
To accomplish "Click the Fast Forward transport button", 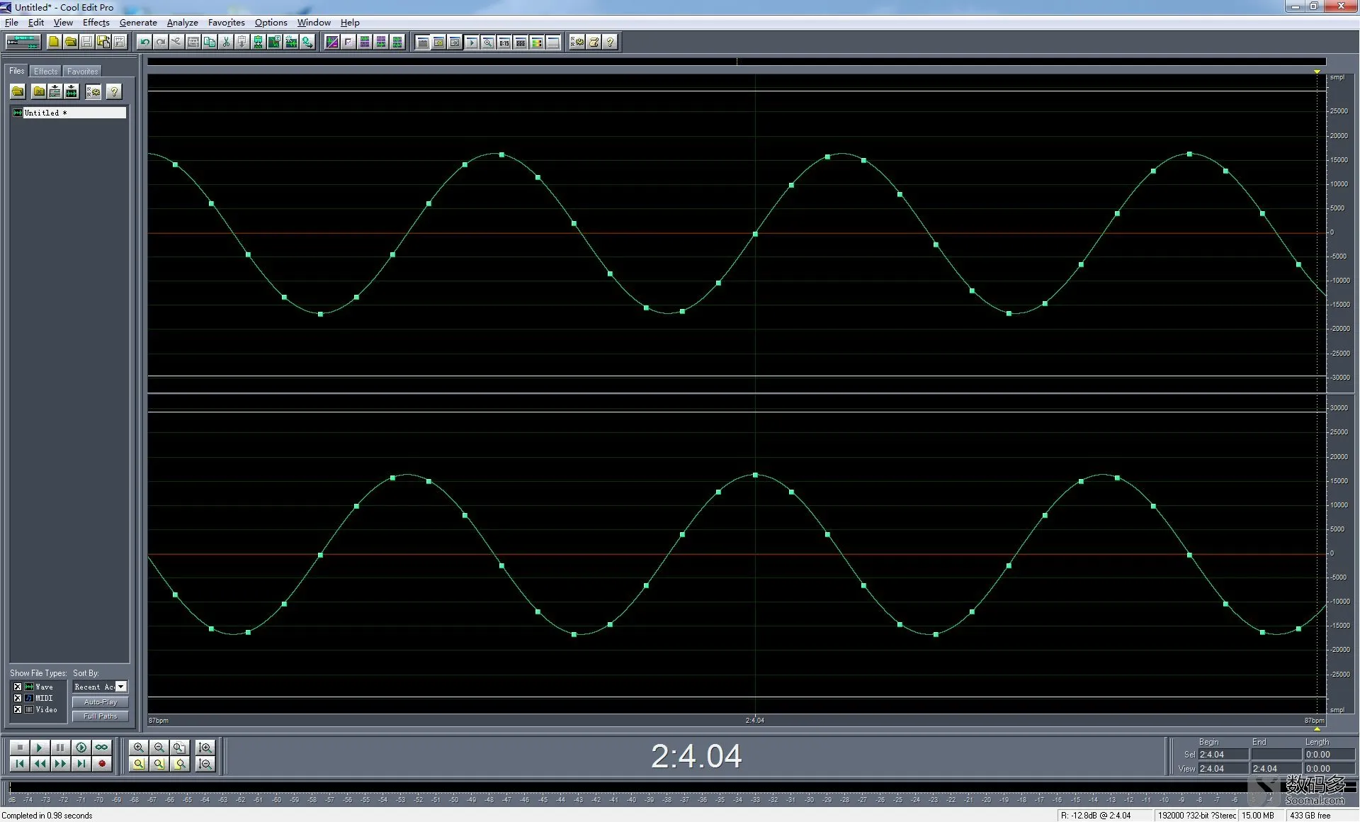I will pyautogui.click(x=61, y=764).
